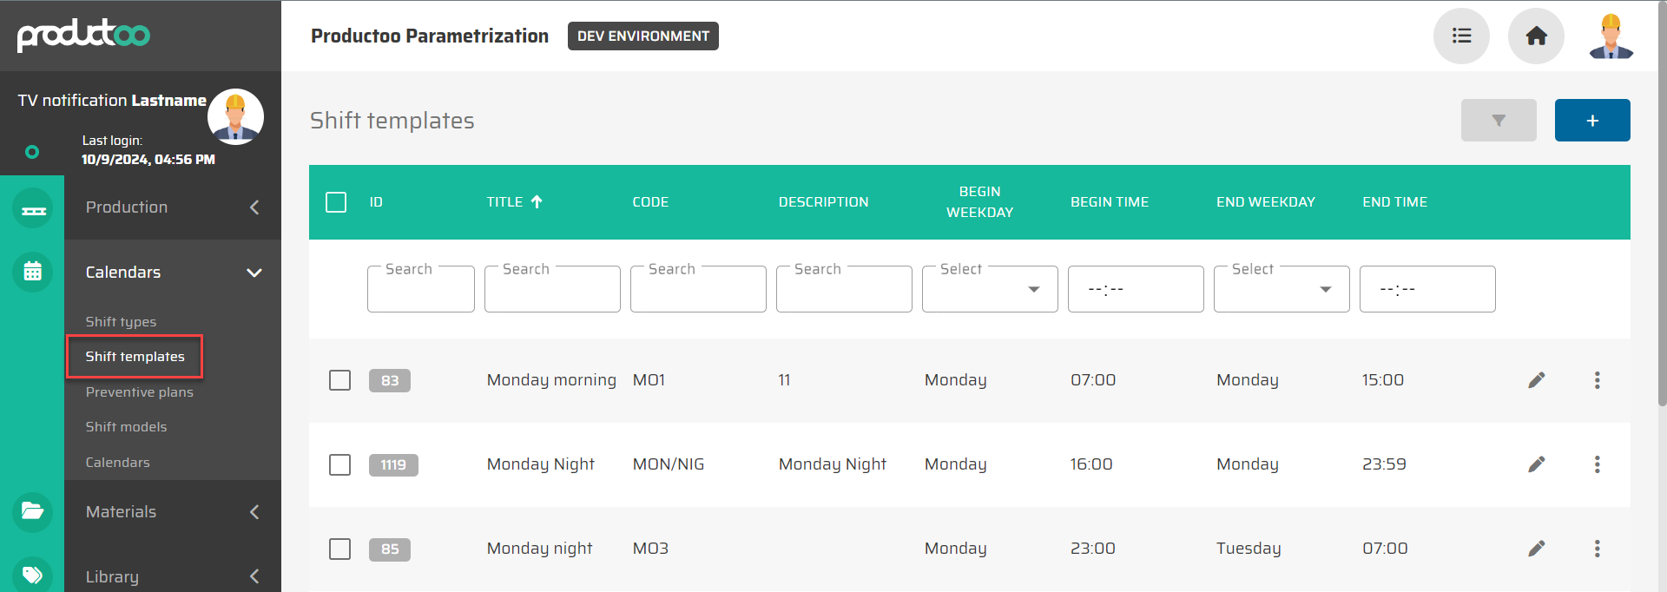Open the list menu icon in header

1461,36
